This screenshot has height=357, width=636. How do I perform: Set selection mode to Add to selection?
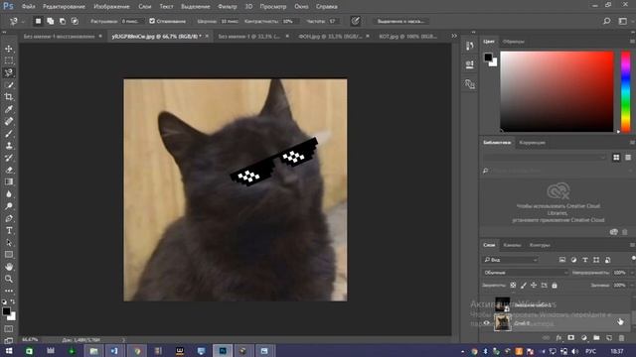(51, 21)
